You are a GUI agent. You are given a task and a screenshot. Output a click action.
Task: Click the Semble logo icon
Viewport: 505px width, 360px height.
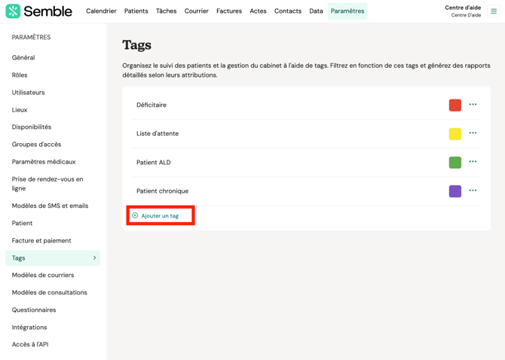[x=13, y=11]
